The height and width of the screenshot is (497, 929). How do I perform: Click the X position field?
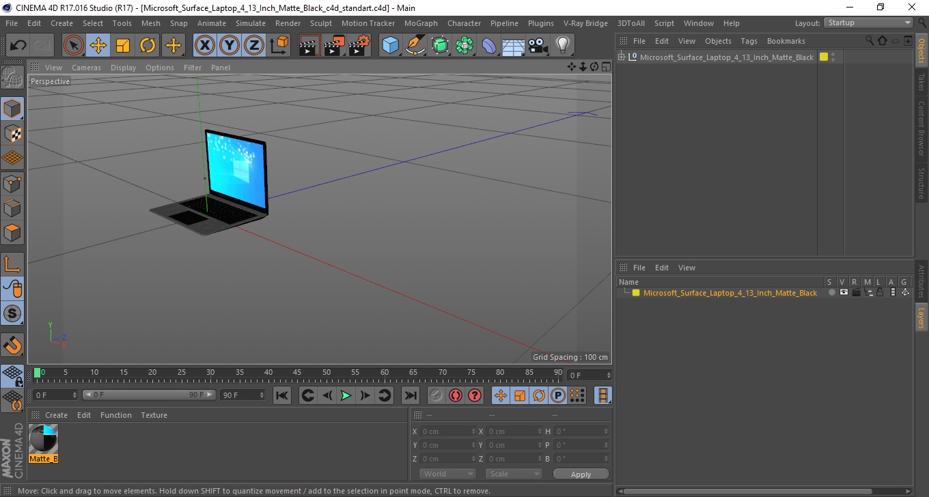tap(447, 431)
